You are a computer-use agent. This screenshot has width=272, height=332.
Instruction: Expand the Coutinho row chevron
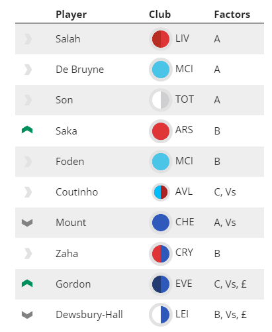[28, 192]
